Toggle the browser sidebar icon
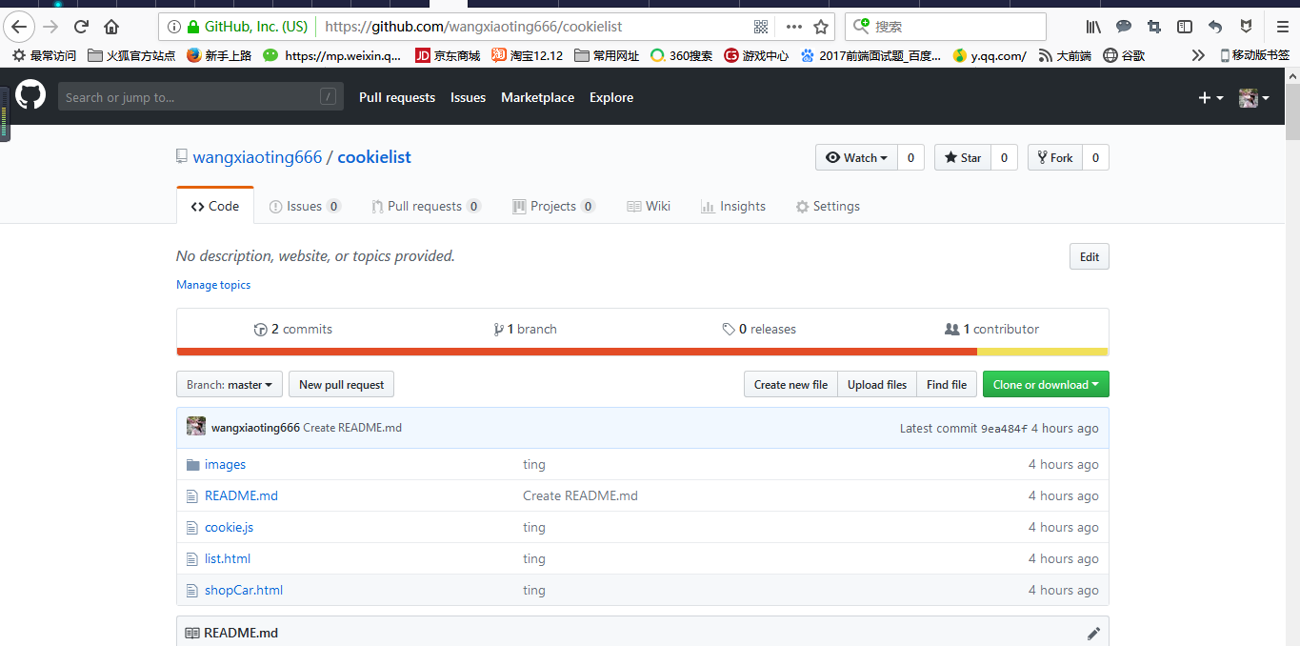1300x646 pixels. [x=1185, y=27]
